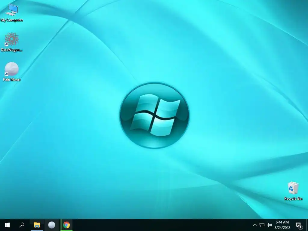
Task: Select the DataWagon desktop shortcut
Action: click(x=12, y=42)
